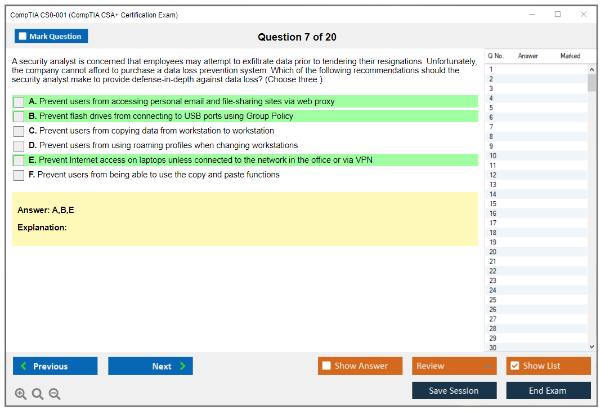The image size is (605, 414).
Task: Click the Save Session button
Action: click(x=454, y=390)
